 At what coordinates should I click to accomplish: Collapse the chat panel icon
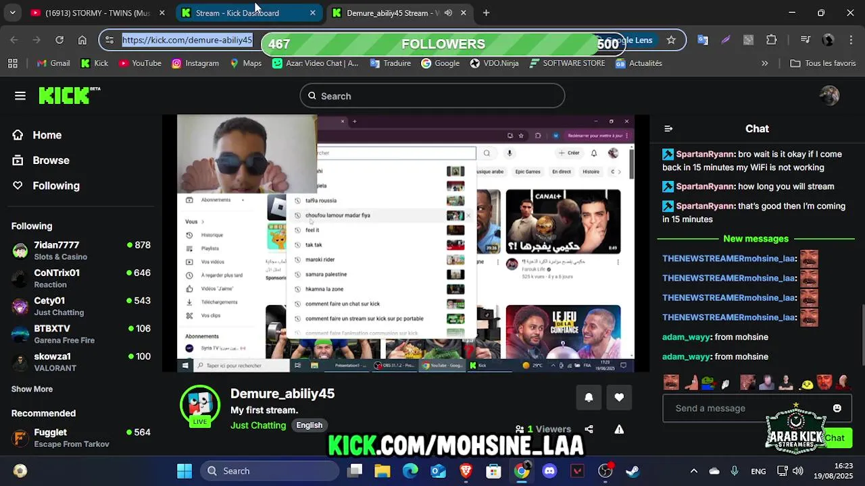coord(668,128)
